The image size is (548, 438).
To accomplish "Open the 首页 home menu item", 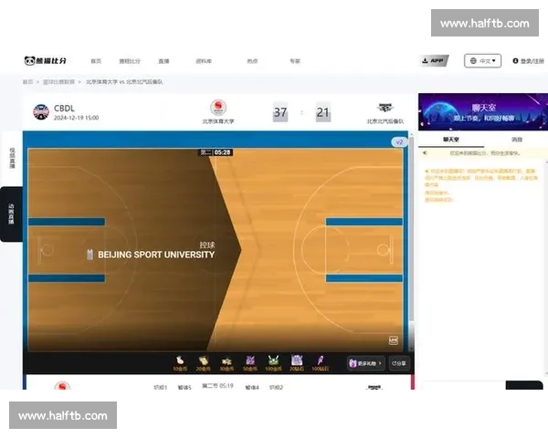I will [x=96, y=61].
